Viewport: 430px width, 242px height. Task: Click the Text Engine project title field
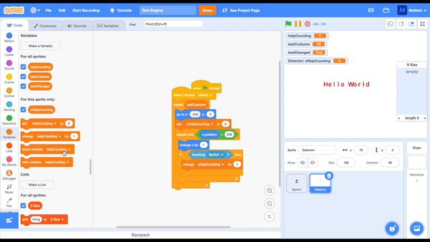tap(168, 10)
